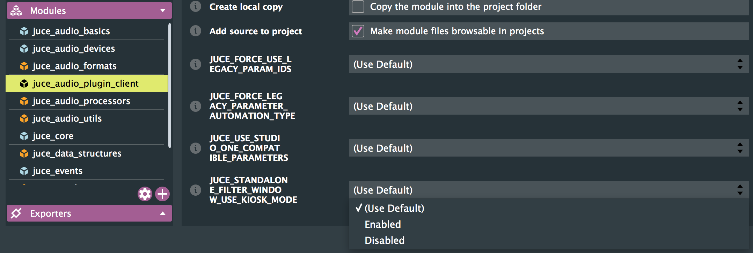The image size is (753, 253).
Task: Click the modules list vertical scrollbar
Action: [x=170, y=86]
